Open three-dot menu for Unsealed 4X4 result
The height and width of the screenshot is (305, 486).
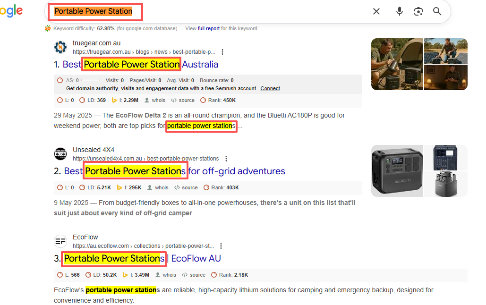coord(226,159)
